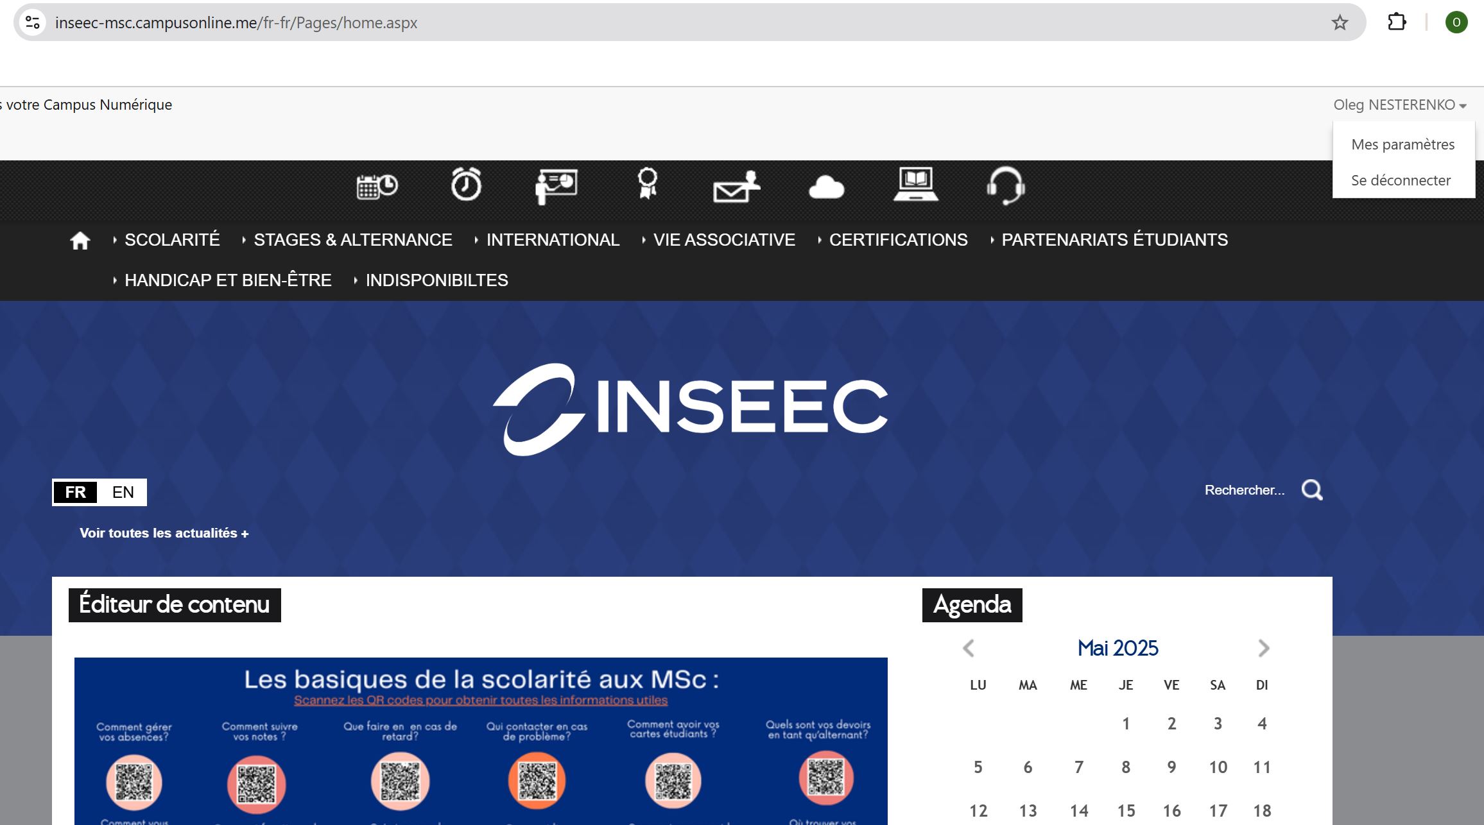
Task: Select day 6 in the calendar
Action: 1028,767
